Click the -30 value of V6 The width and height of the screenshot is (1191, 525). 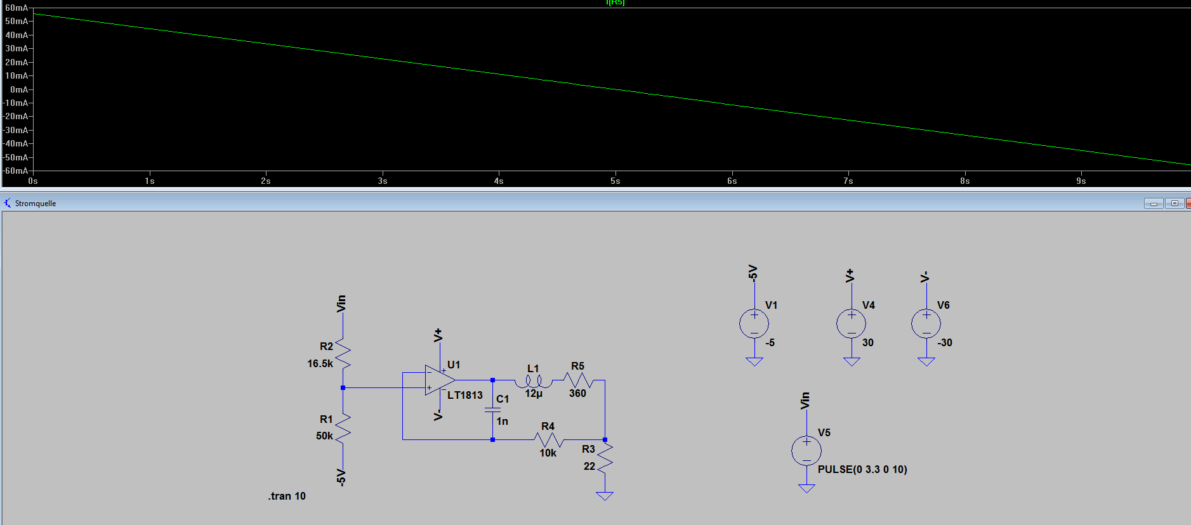click(x=945, y=342)
